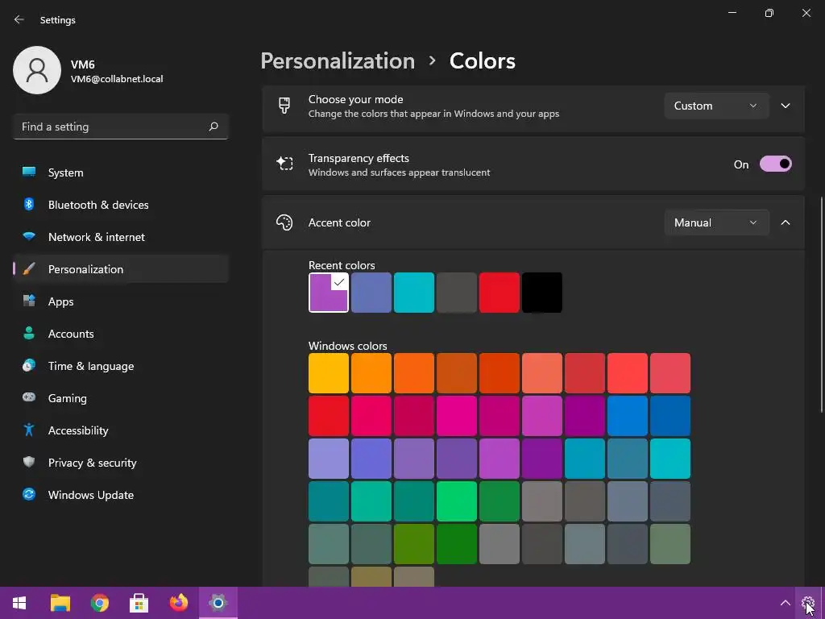
Task: Click the palette icon beside Accent color
Action: 284,222
